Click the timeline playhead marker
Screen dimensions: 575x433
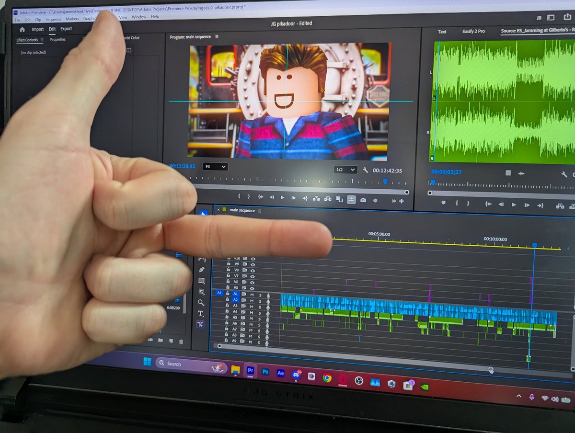(x=535, y=245)
